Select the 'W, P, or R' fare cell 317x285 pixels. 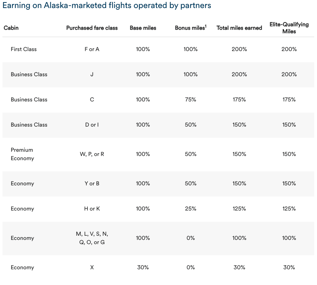click(92, 154)
